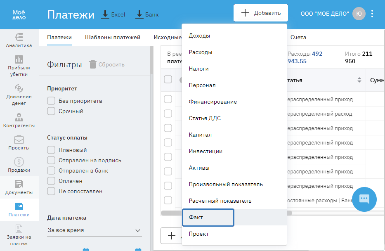Expand the Дата платежа period dropdown
Viewport: 385px width, 251px height.
click(94, 230)
